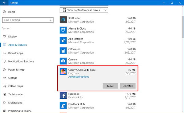Click the Offline maps icon
The height and width of the screenshot is (113, 184).
tap(4, 86)
